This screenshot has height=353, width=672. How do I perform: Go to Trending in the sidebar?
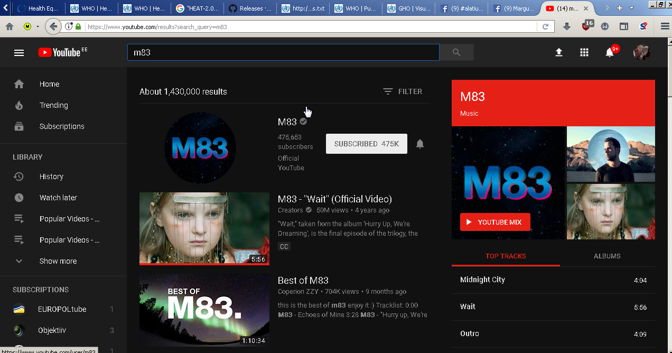click(53, 105)
